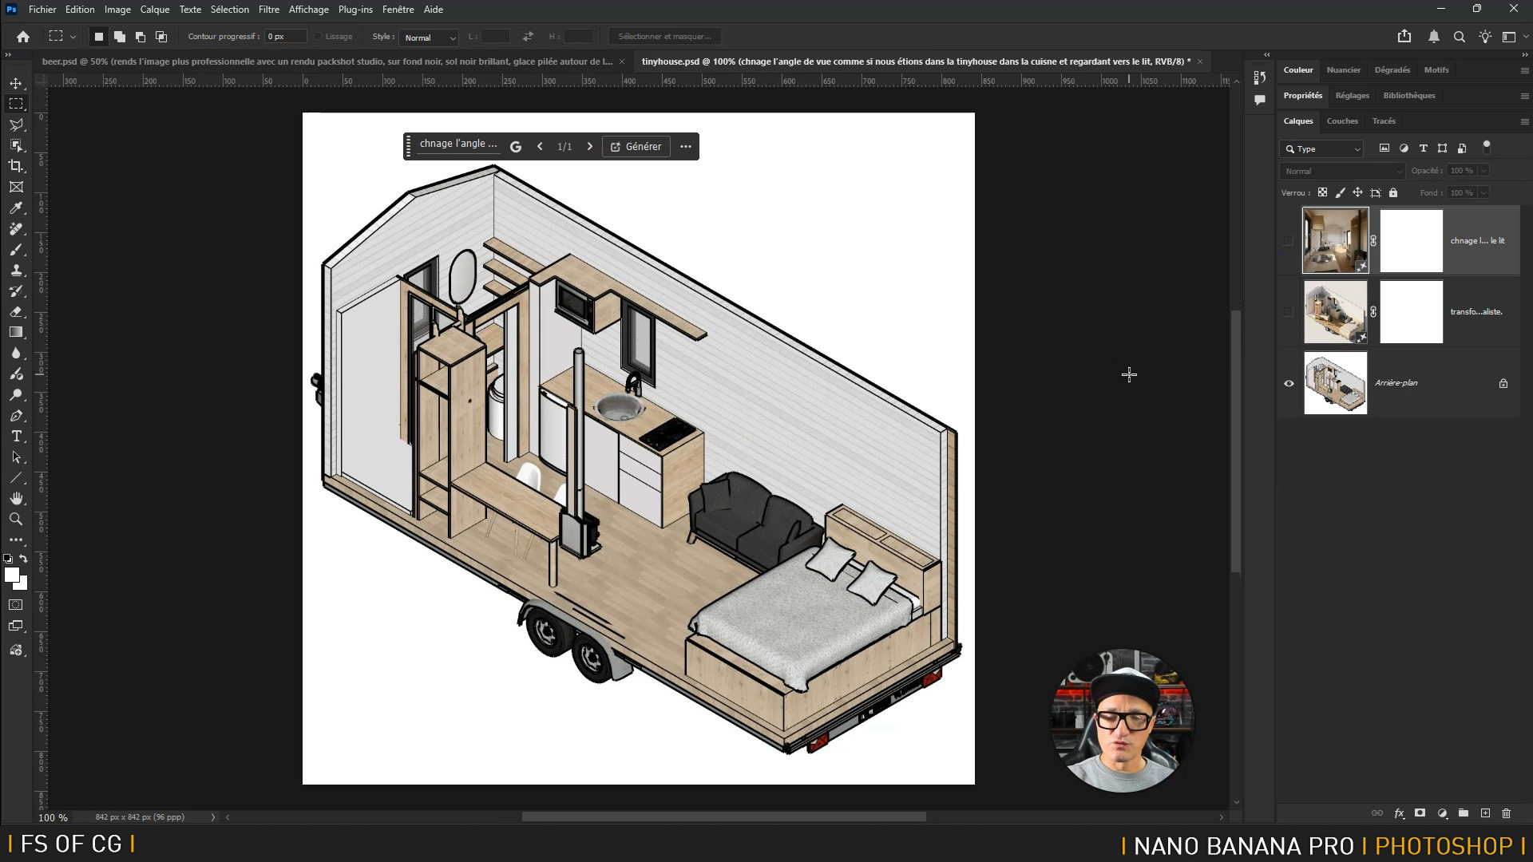
Task: Open the Style dropdown set to Normal
Action: click(x=429, y=37)
